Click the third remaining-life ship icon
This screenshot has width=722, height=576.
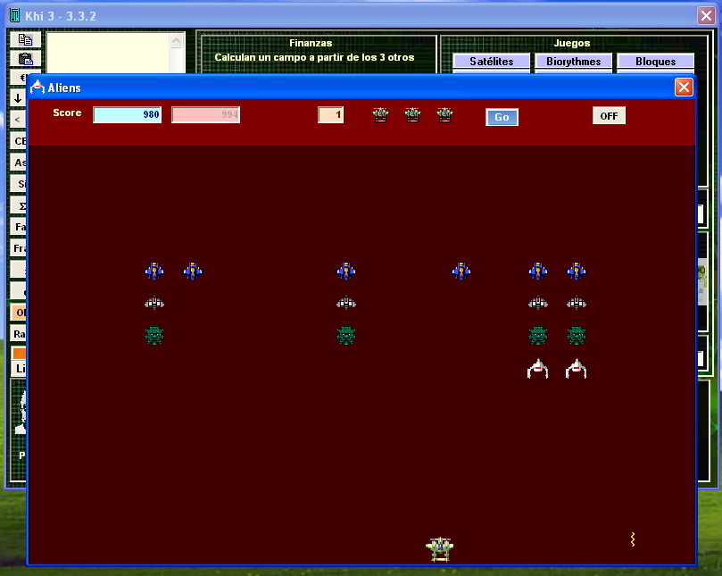click(x=444, y=114)
